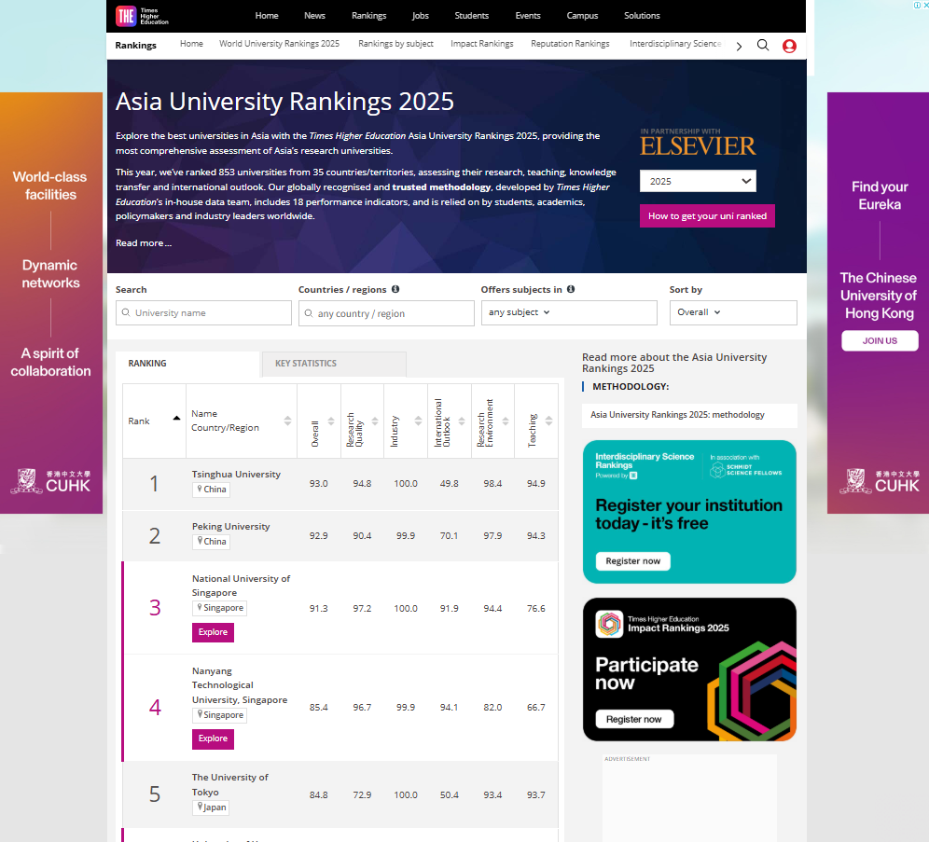Open Students in the top navigation
Viewport: 929px width, 842px height.
[x=472, y=16]
